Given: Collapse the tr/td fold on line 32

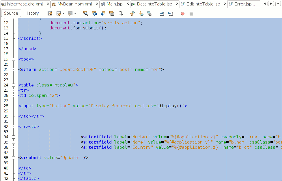Looking at the screenshot, I should pyautogui.click(x=13, y=127).
